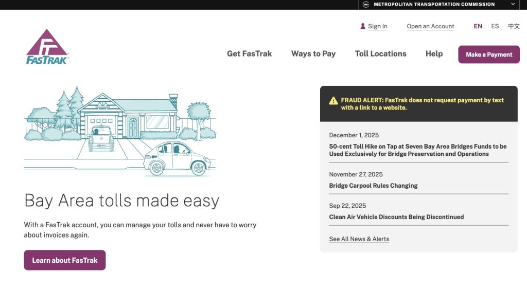Click the November 27, 2025 date
527x290 pixels.
tap(356, 174)
